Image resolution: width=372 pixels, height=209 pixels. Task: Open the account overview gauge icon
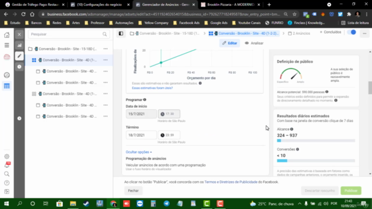(x=7, y=75)
